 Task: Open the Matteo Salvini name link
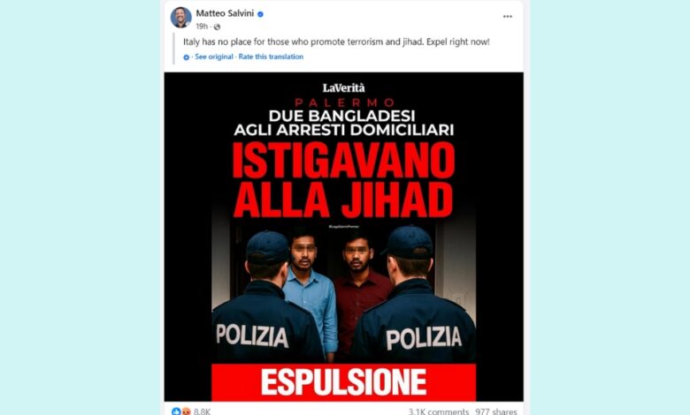coord(225,13)
